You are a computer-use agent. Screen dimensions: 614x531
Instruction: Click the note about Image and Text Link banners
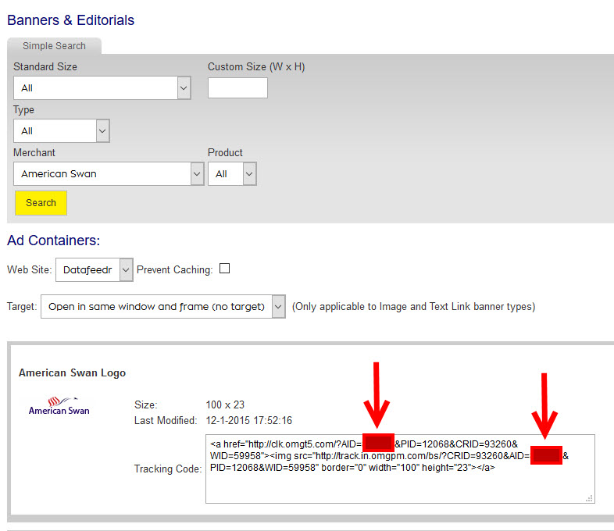(413, 306)
